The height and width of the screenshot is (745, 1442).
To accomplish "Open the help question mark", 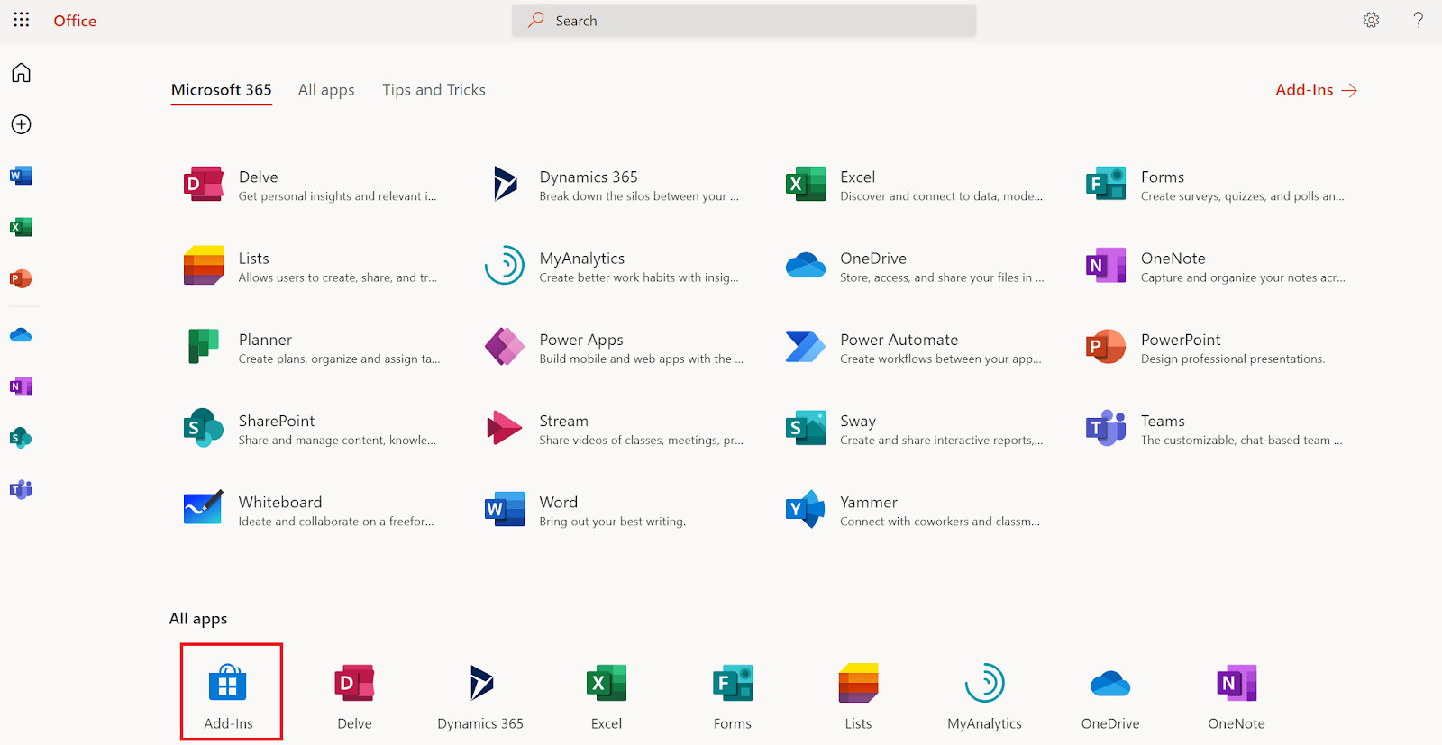I will pyautogui.click(x=1418, y=20).
